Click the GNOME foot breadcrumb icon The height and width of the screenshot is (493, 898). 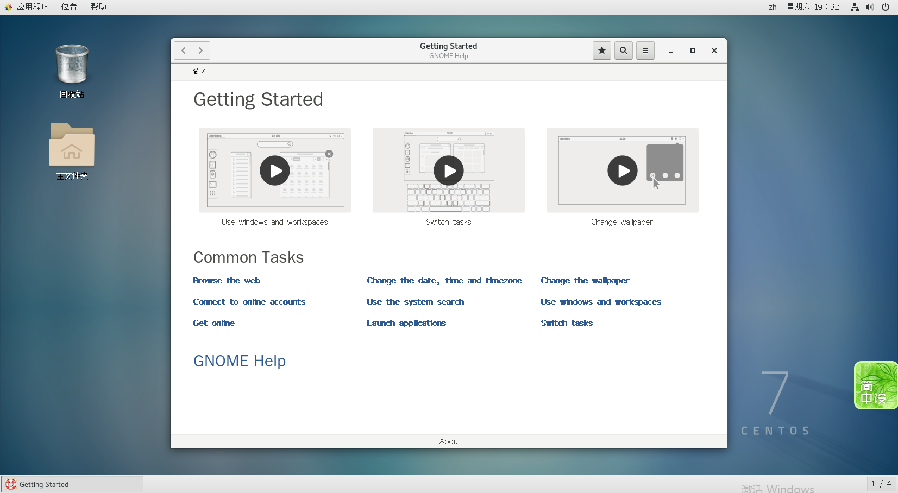click(x=196, y=71)
